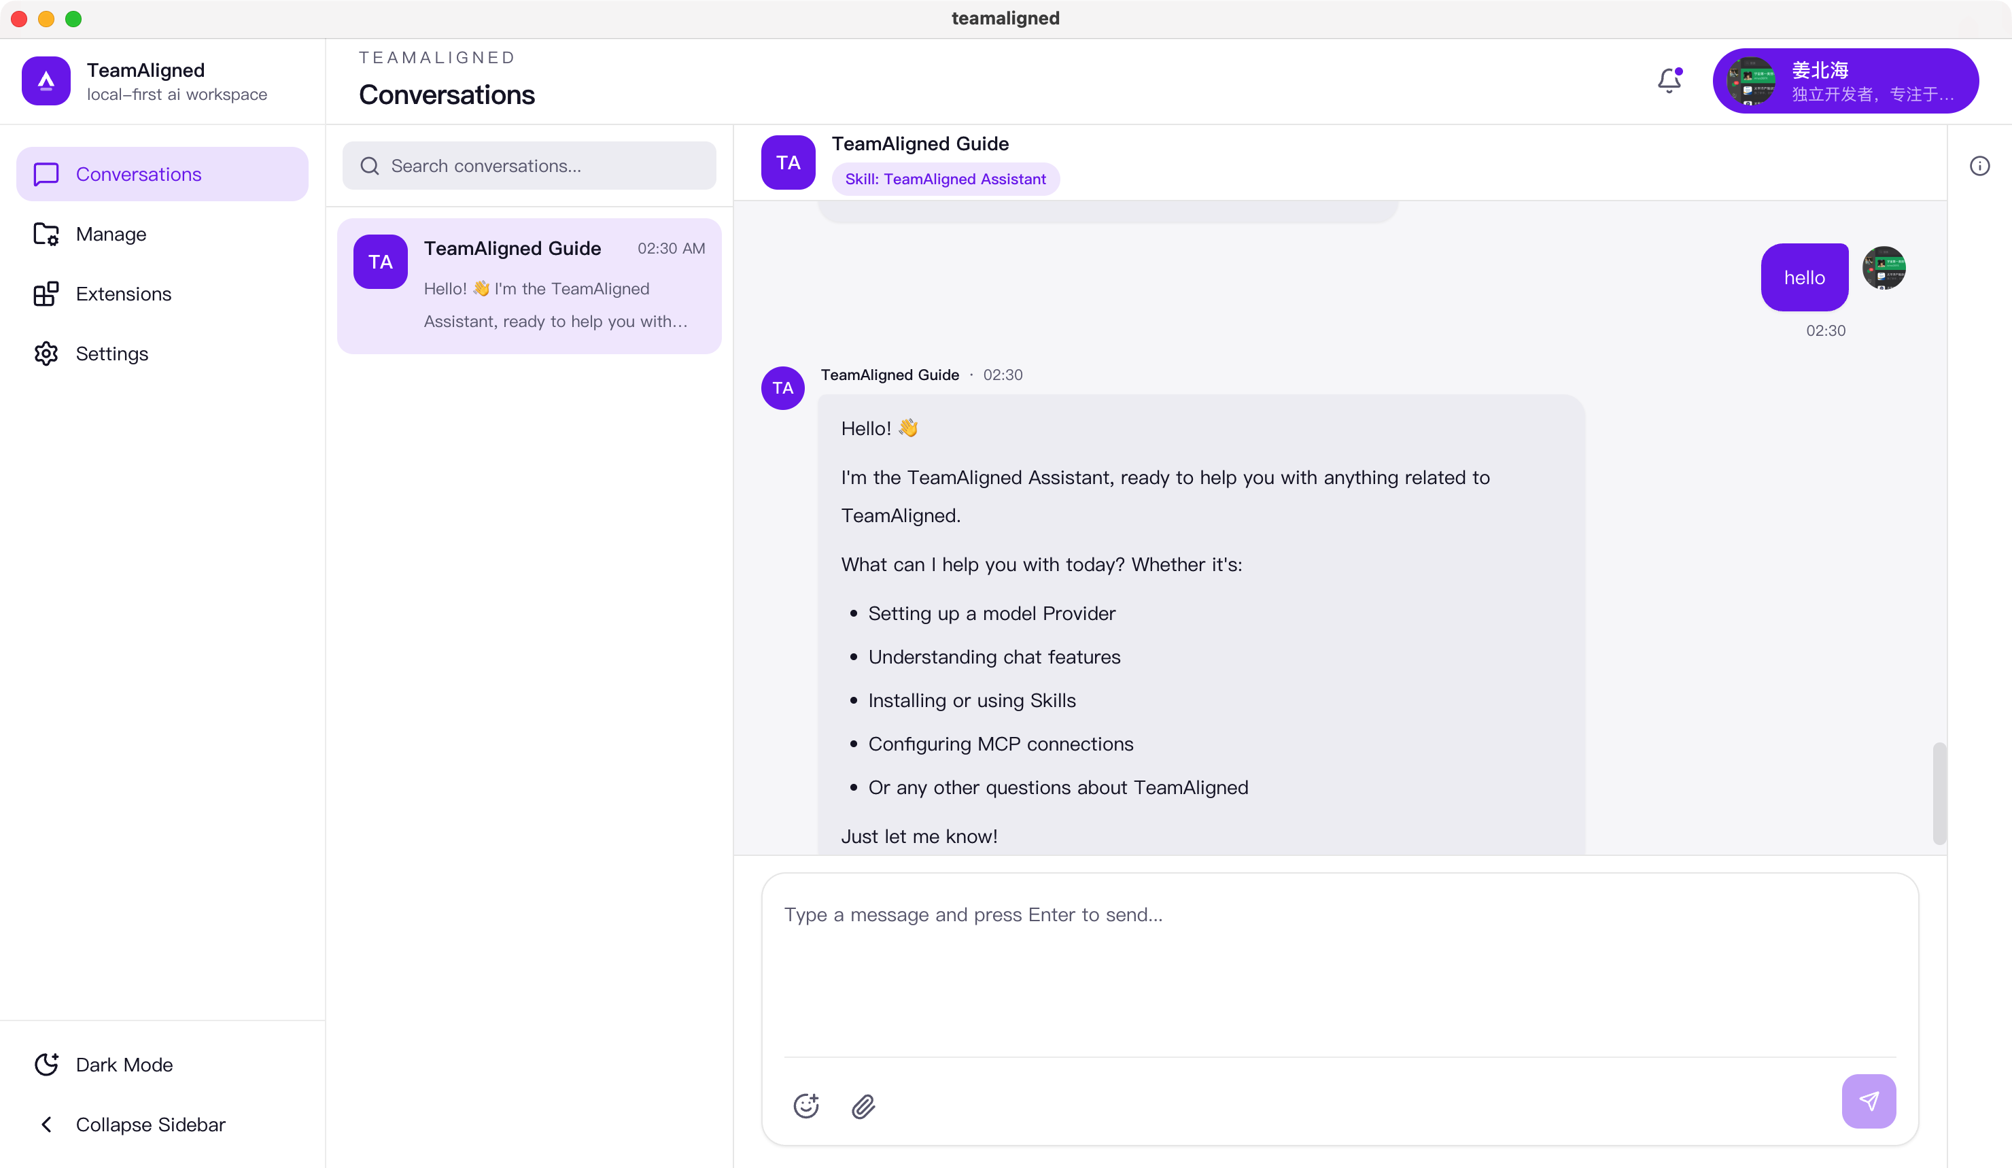
Task: Click 'Understanding chat features' bullet
Action: tap(994, 656)
